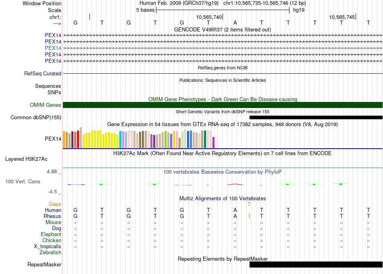
Task: Click the Layered H3K27Ac track label
Action: [x=26, y=159]
